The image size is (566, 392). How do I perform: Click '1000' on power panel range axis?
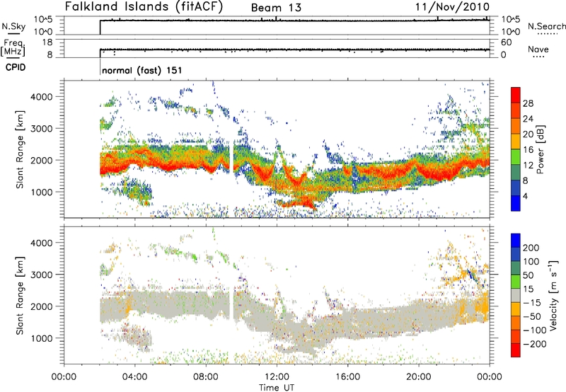point(41,192)
